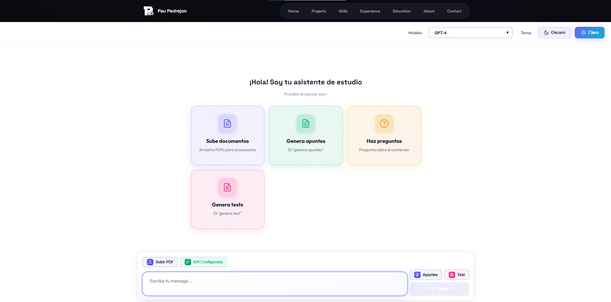Click the dropdown arrow of the model selector
Screen dimensions: 611x302
pyautogui.click(x=507, y=33)
